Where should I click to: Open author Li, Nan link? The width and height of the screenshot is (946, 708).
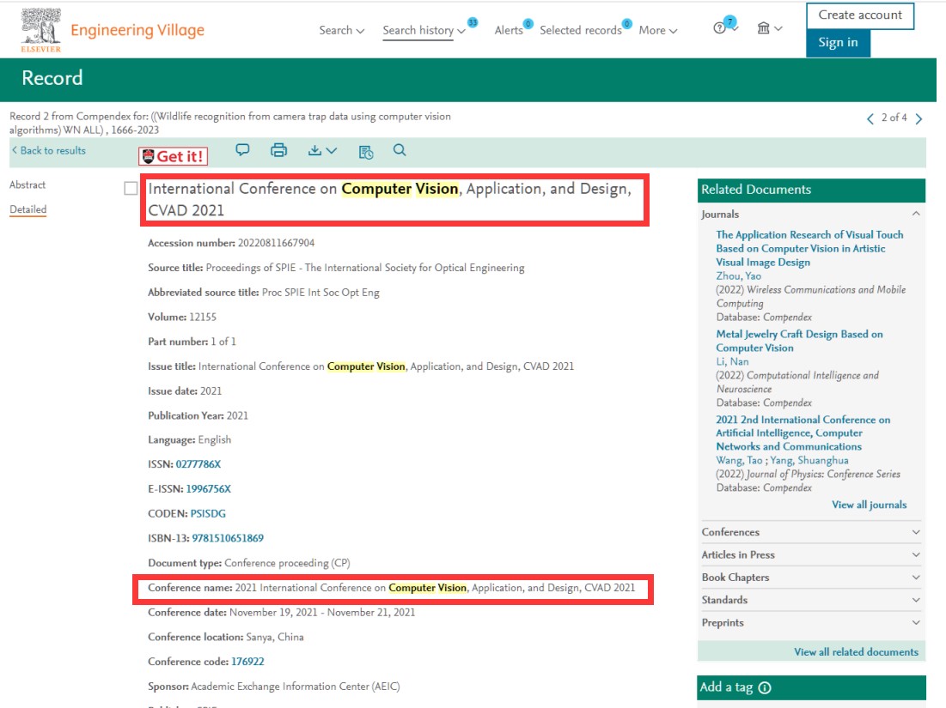click(732, 361)
